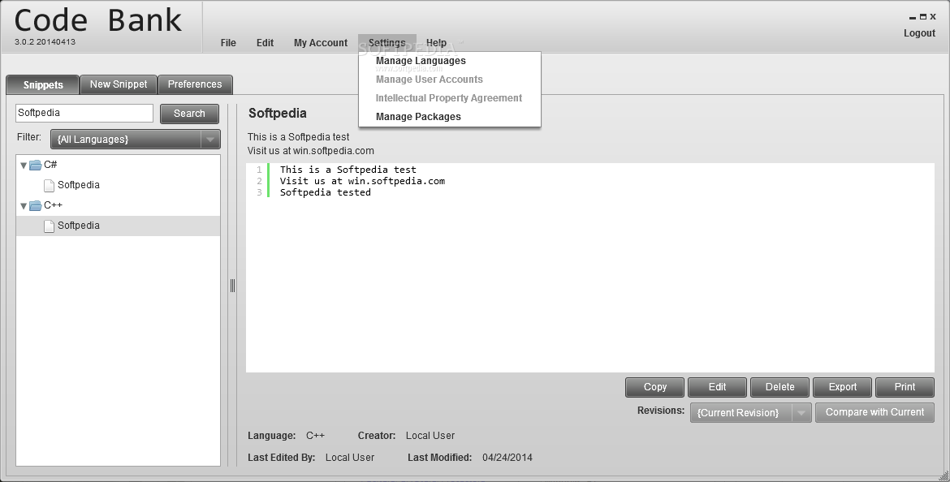Open the Edit menu
950x482 pixels.
265,43
